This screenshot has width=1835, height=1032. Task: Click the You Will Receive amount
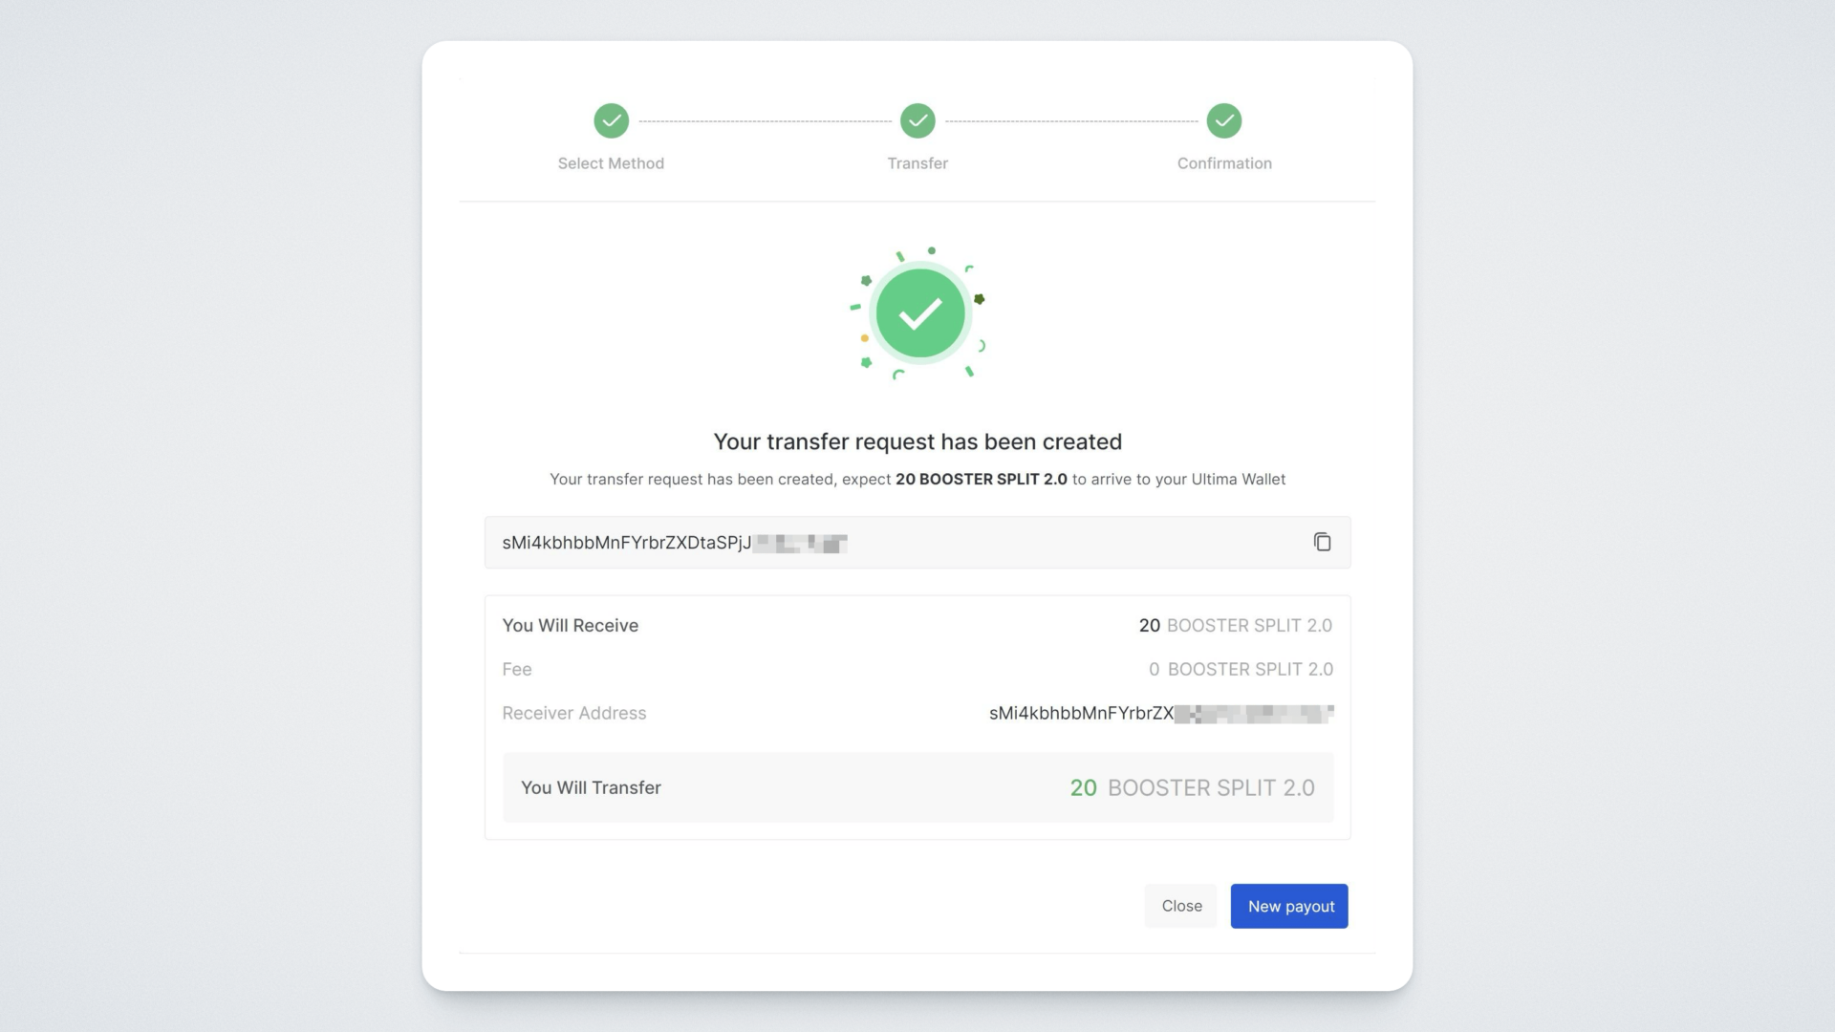pyautogui.click(x=1235, y=625)
